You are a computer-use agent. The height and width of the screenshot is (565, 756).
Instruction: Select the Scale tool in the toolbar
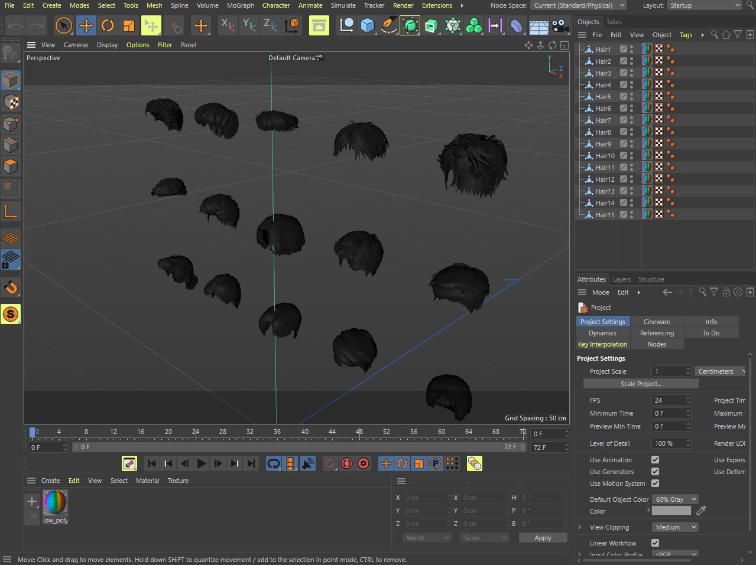(129, 25)
